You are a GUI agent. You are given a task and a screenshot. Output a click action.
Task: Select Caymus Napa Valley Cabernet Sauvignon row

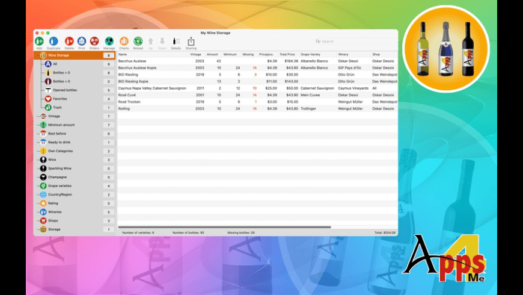[257, 88]
